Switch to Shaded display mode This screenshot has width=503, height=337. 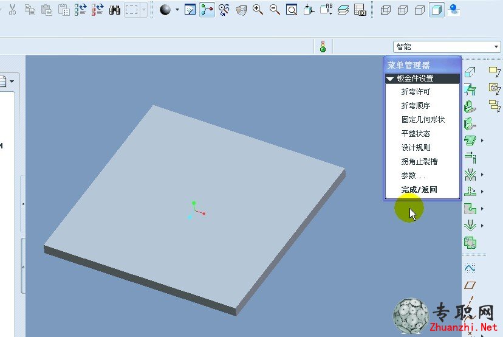pyautogui.click(x=437, y=10)
